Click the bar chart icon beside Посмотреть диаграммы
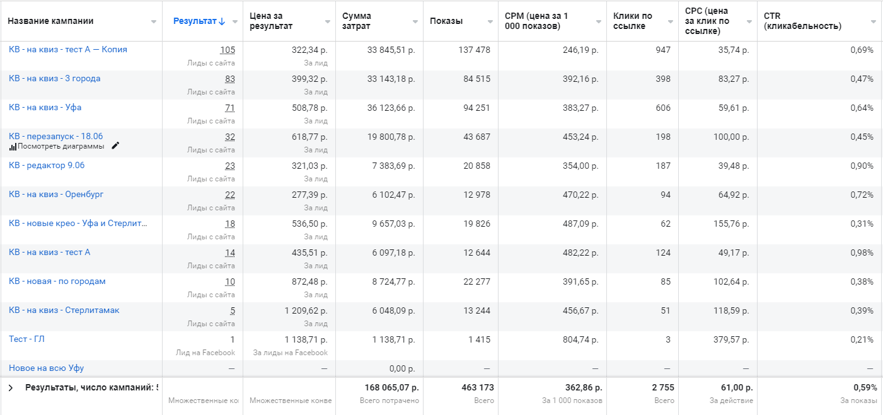 (x=13, y=147)
